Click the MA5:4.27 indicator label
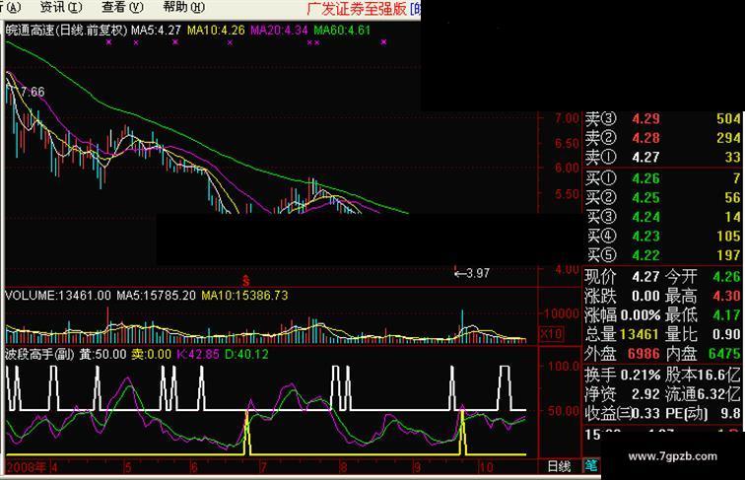The height and width of the screenshot is (480, 745). point(156,30)
